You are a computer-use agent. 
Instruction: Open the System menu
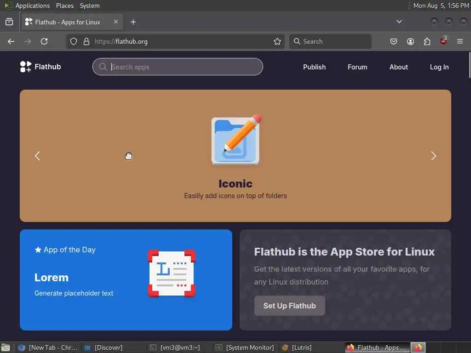(x=90, y=6)
